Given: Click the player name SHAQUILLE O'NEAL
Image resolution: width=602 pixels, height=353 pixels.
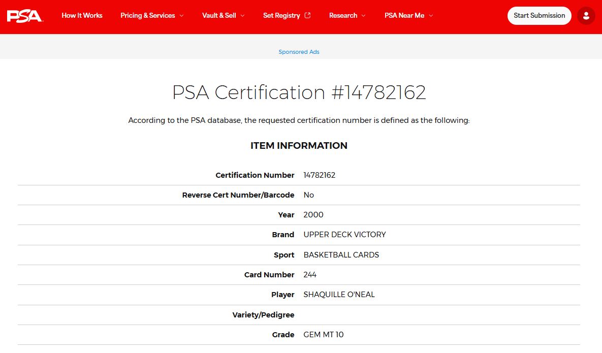Looking at the screenshot, I should click(x=339, y=295).
